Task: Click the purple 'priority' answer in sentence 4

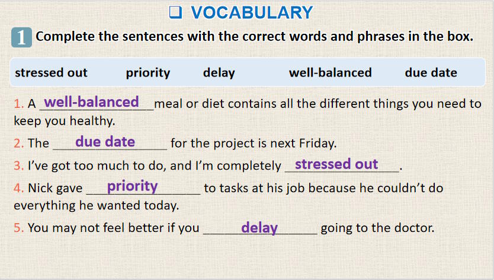Action: (132, 186)
